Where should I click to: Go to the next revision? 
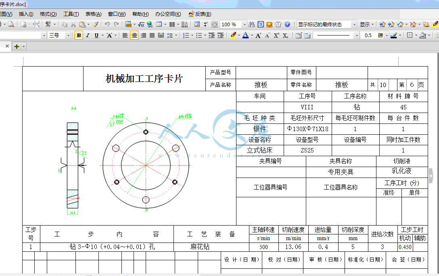(391, 24)
